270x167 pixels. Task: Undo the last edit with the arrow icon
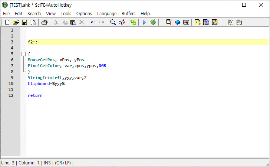pyautogui.click(x=93, y=22)
